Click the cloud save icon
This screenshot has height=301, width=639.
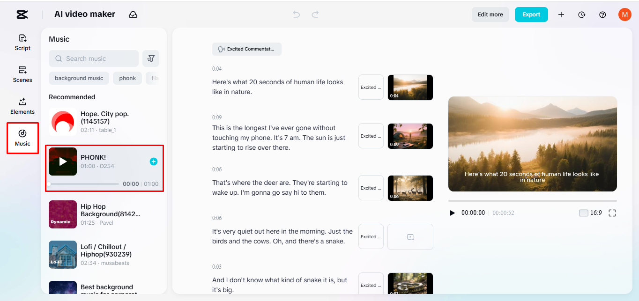(x=133, y=15)
